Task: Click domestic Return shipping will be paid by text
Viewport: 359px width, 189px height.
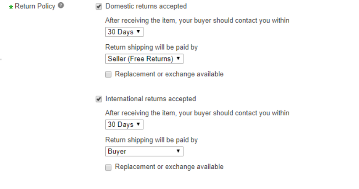Action: click(x=152, y=47)
